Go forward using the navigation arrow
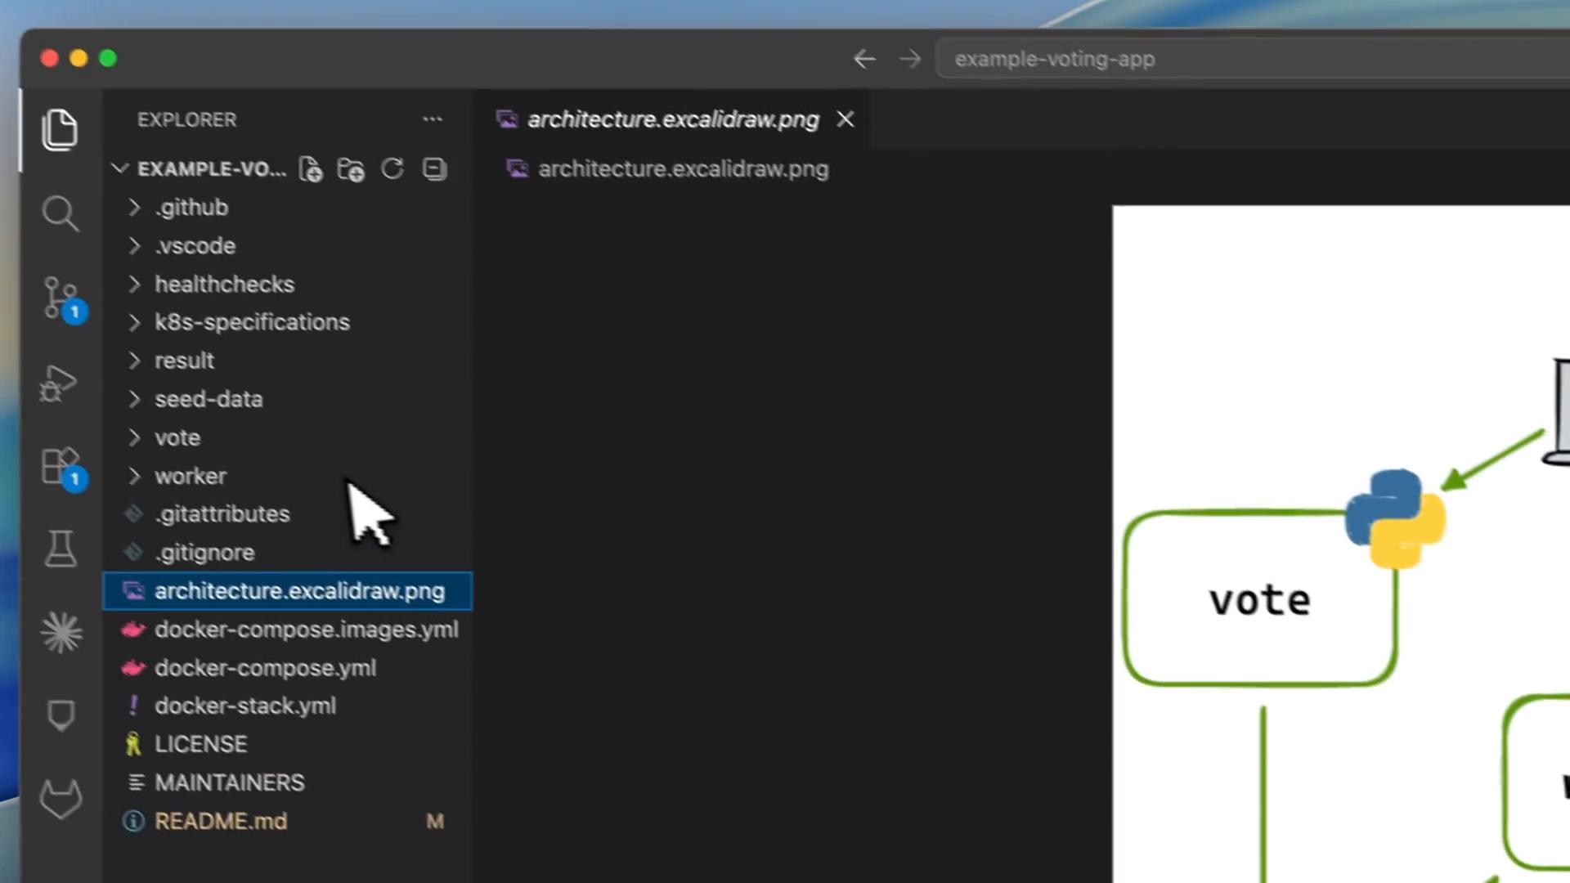This screenshot has height=883, width=1570. click(910, 59)
